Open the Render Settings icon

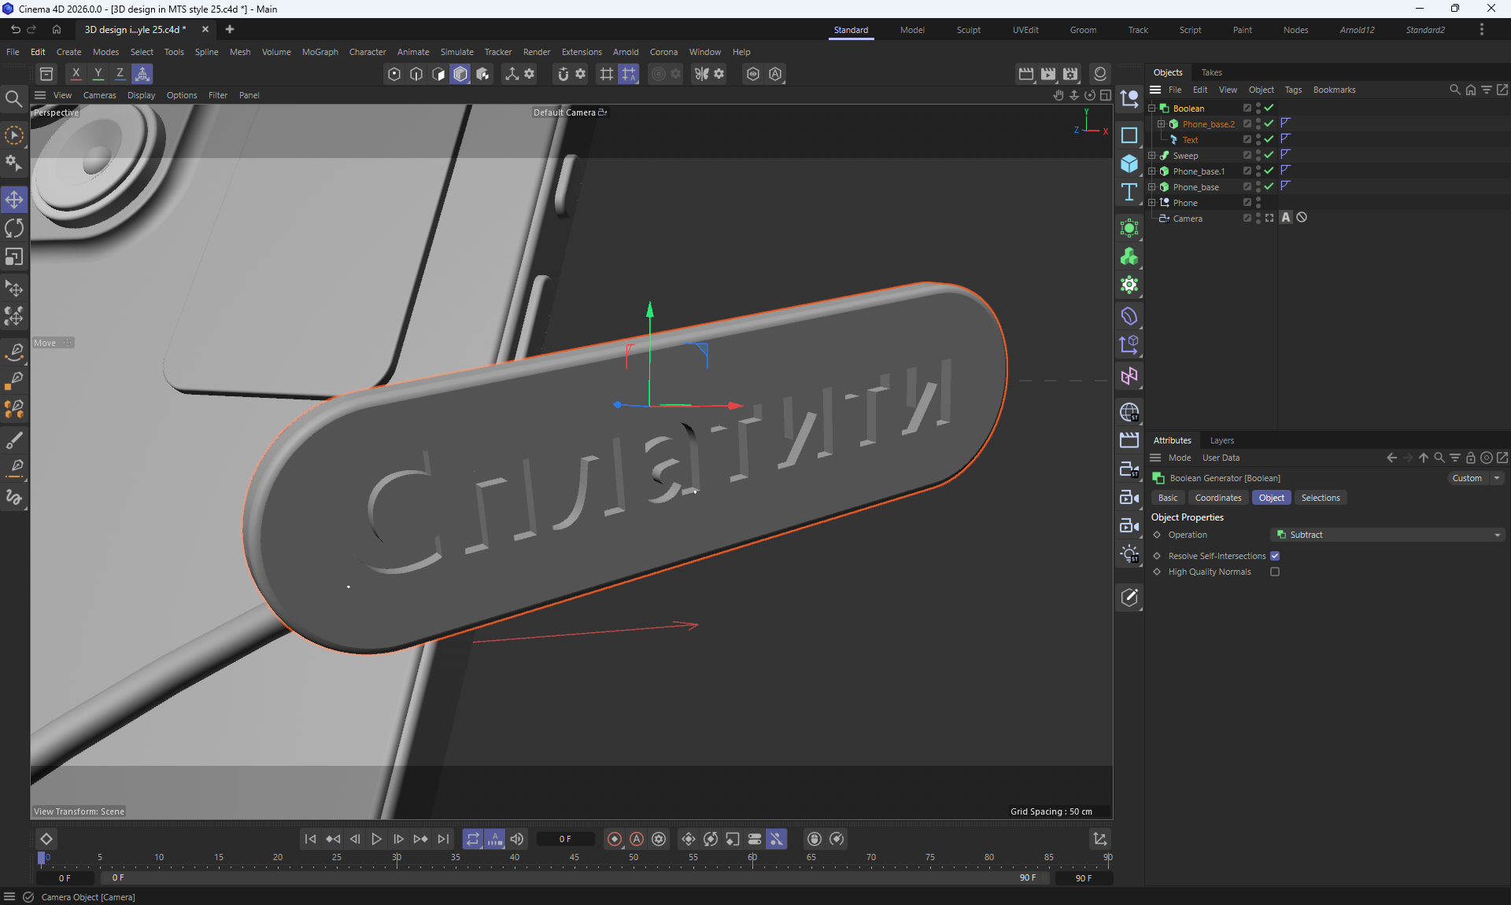pos(1070,74)
